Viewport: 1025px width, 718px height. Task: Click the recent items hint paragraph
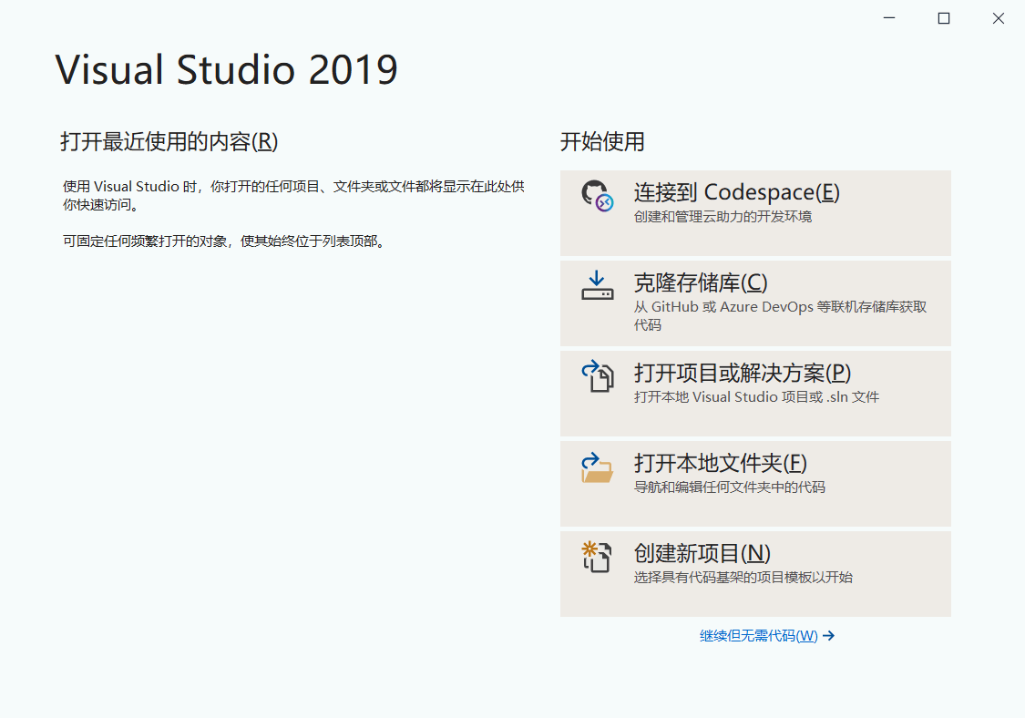pyautogui.click(x=293, y=196)
